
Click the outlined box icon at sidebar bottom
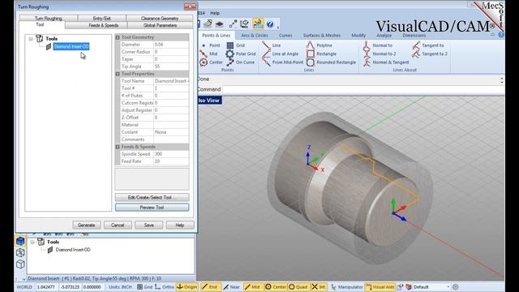[x=20, y=264]
